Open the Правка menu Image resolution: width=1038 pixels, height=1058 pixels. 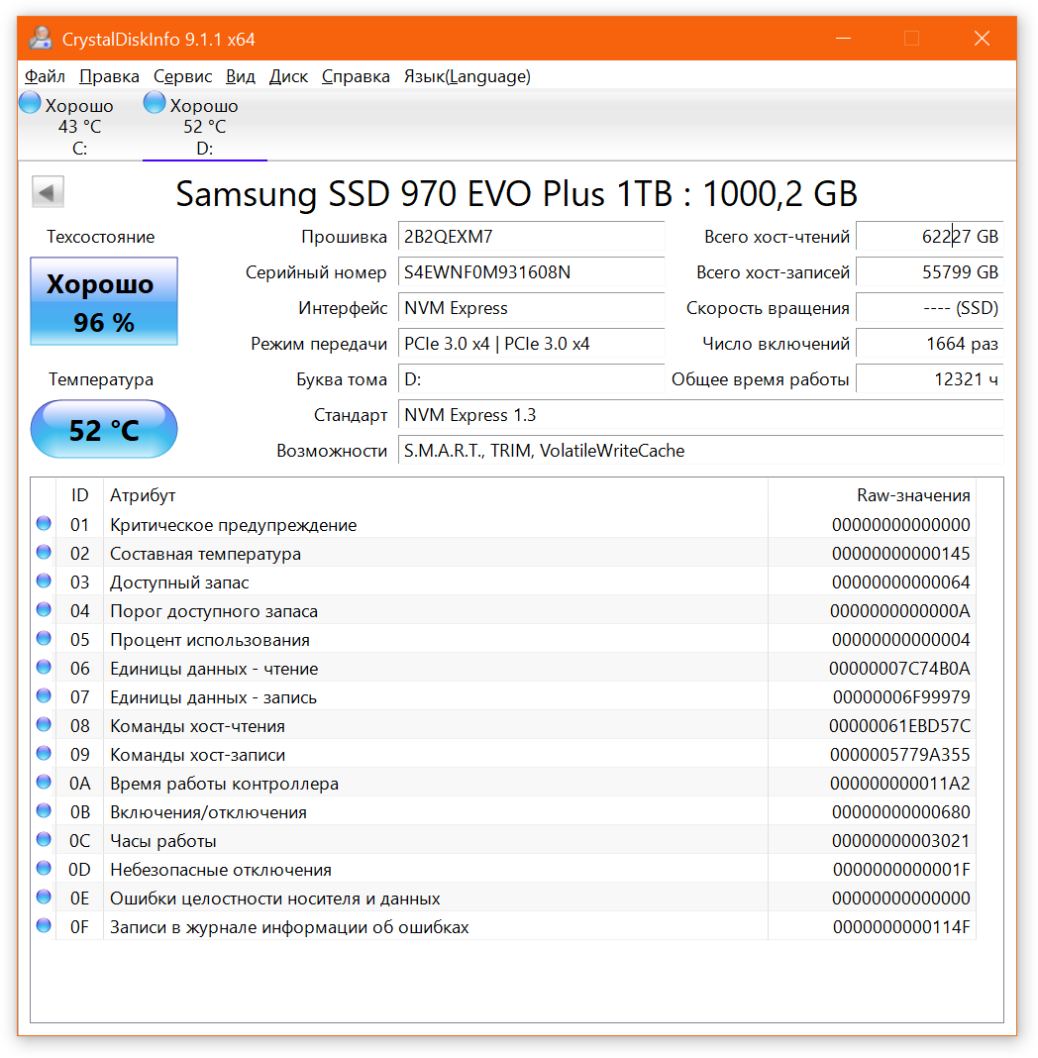(109, 76)
